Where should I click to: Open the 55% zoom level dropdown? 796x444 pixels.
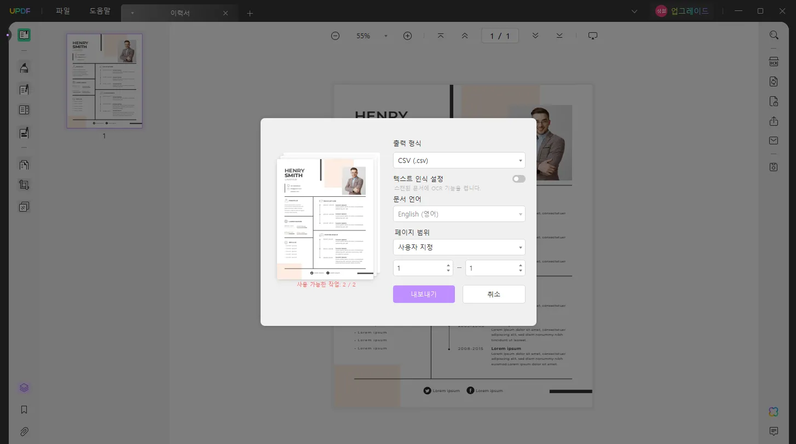pyautogui.click(x=386, y=36)
